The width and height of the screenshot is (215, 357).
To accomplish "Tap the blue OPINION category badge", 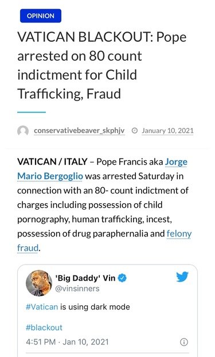I will (x=41, y=15).
